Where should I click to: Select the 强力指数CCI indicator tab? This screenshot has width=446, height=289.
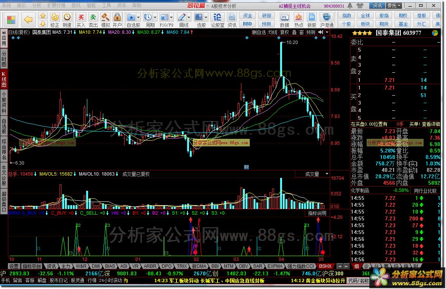coord(300,266)
